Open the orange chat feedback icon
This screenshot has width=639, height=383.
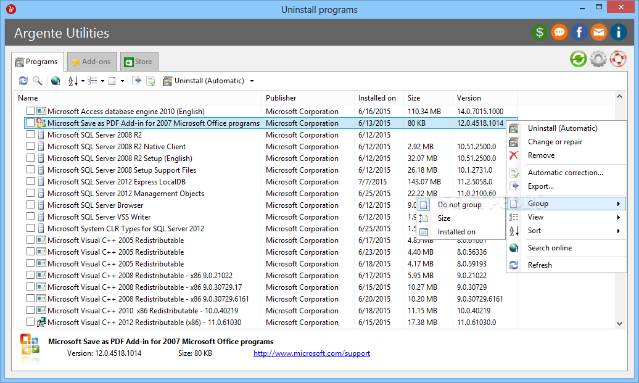tap(559, 32)
